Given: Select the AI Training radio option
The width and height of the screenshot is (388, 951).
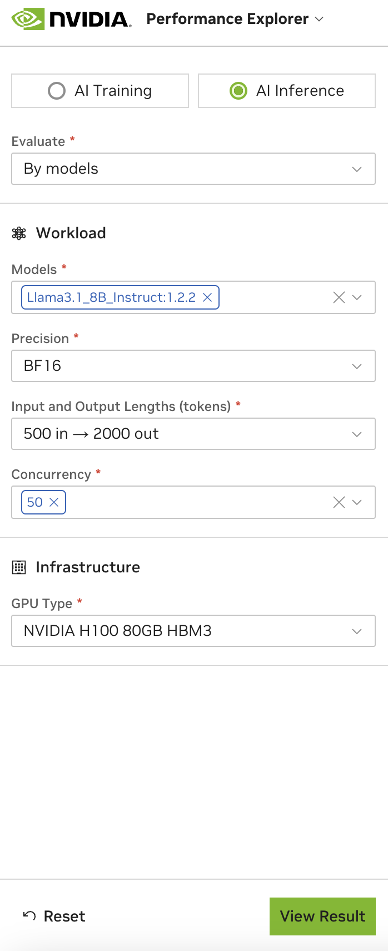Looking at the screenshot, I should (57, 91).
